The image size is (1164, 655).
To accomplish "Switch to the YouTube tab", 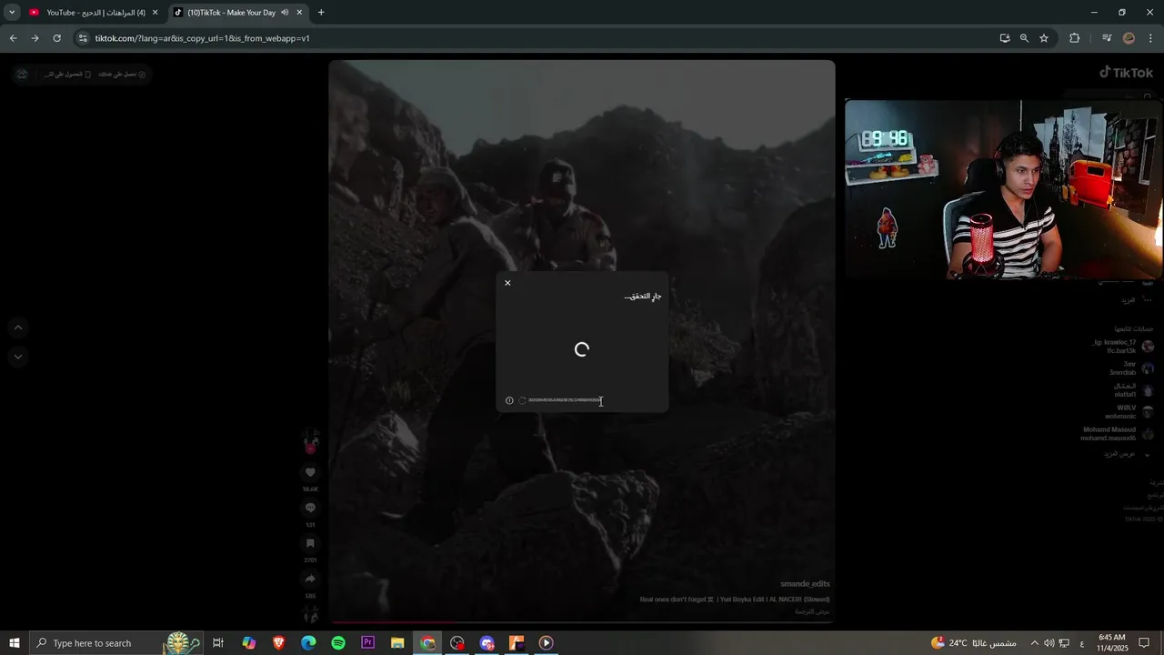I will [x=94, y=13].
